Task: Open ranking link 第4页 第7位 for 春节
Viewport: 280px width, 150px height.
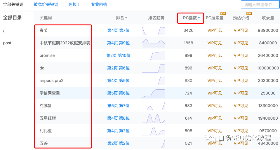Action: (118, 31)
